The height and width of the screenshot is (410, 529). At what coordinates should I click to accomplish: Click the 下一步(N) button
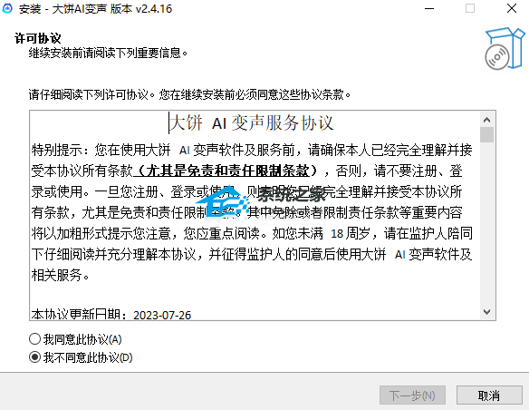[x=412, y=395]
